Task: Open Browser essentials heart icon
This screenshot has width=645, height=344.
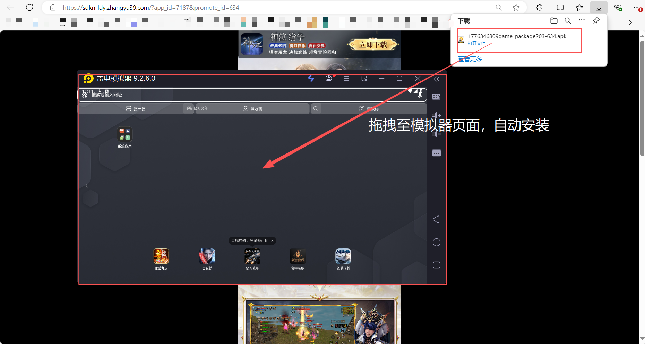Action: (x=618, y=7)
